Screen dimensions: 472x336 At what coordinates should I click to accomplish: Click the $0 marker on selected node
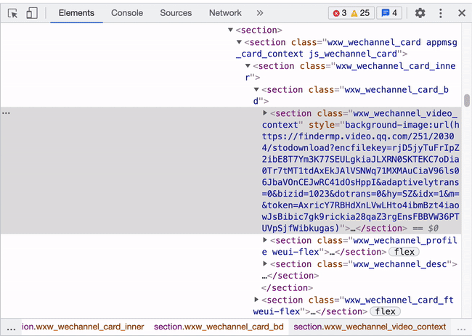click(434, 229)
